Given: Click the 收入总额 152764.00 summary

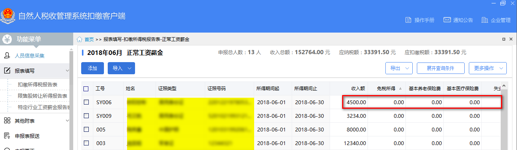Looking at the screenshot, I should pyautogui.click(x=300, y=52).
